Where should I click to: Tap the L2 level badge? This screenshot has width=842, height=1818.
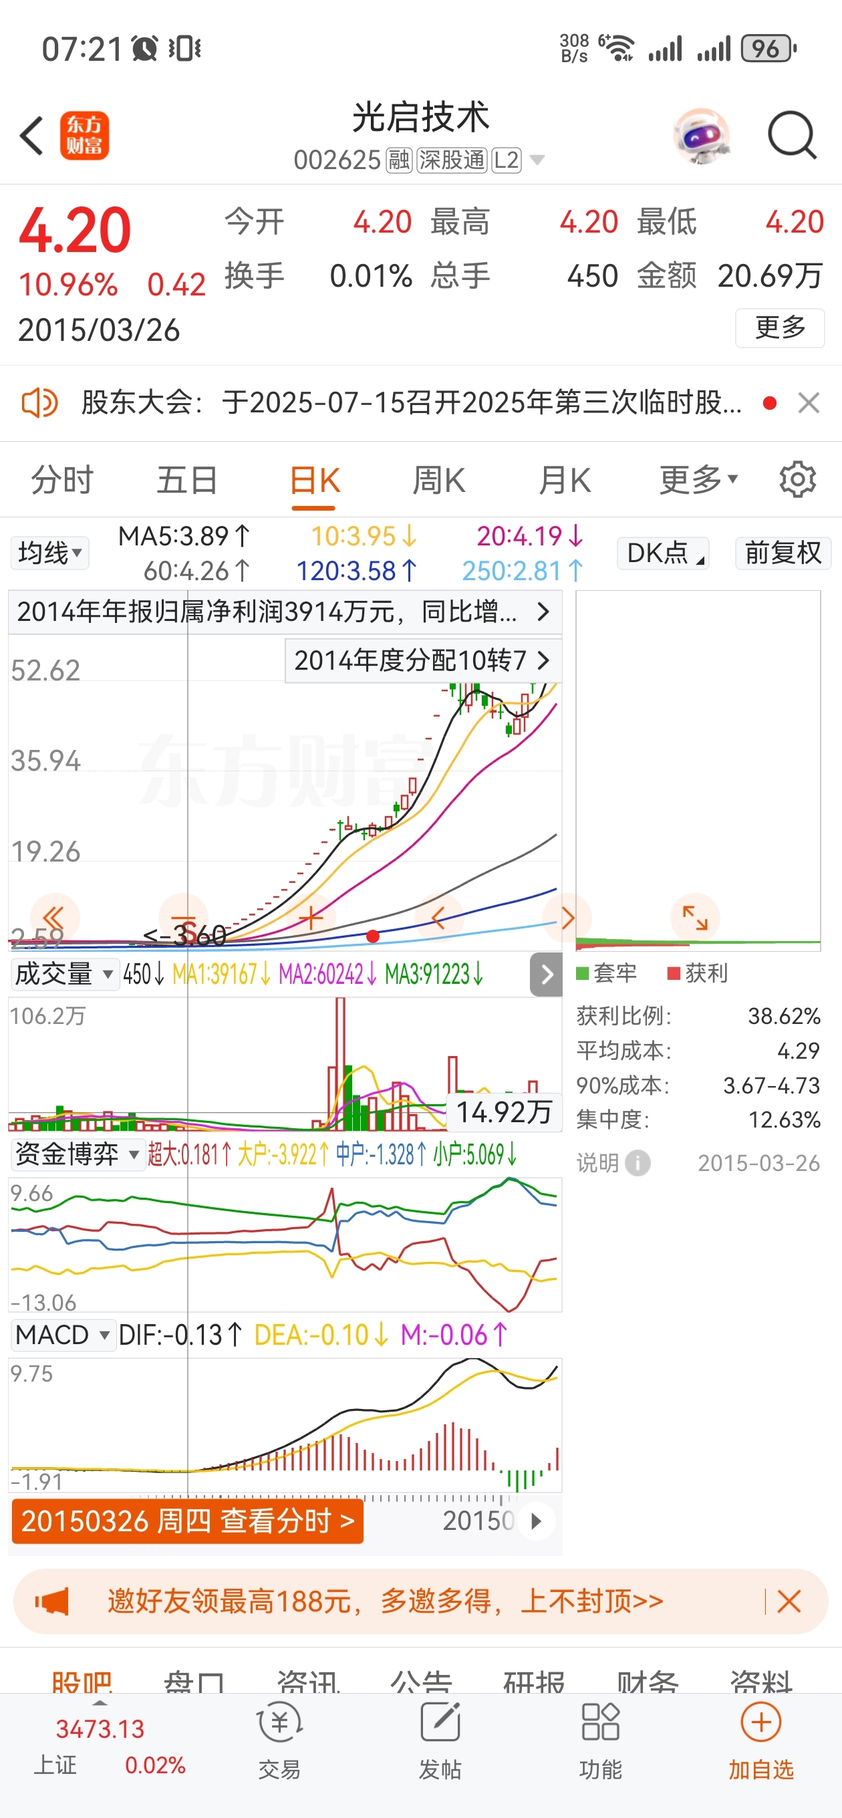(x=507, y=160)
